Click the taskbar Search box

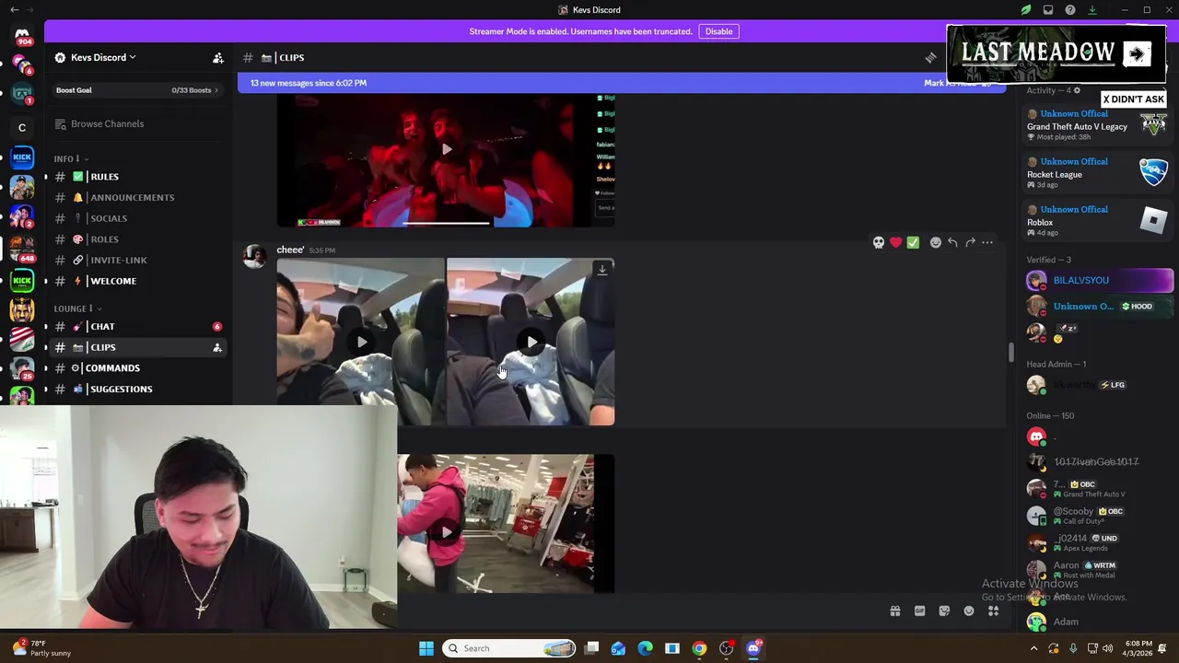[x=510, y=648]
